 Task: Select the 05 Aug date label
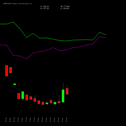(x=10, y=120)
